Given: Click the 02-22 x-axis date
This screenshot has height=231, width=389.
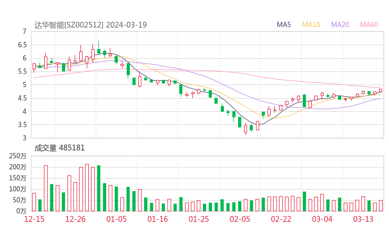Looking at the screenshot, I should 281,219.
